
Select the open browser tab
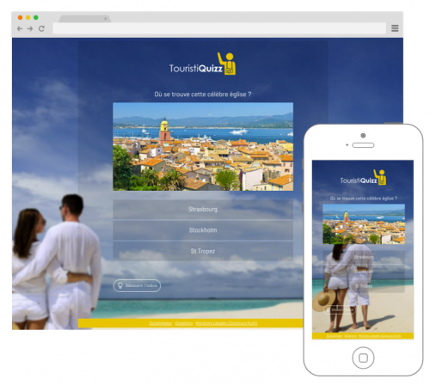click(x=84, y=19)
